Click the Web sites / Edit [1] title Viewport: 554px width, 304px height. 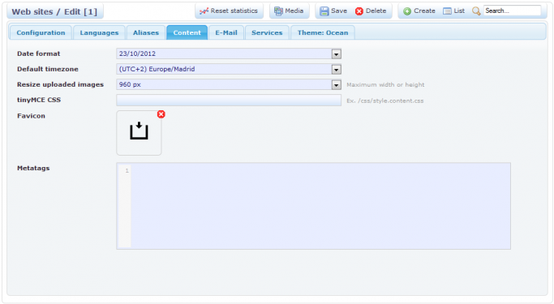(54, 11)
